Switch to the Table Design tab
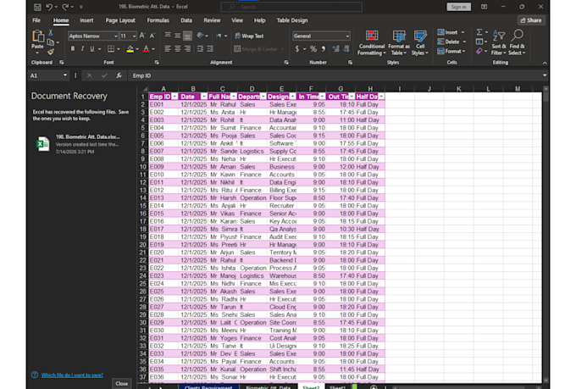 pos(292,20)
